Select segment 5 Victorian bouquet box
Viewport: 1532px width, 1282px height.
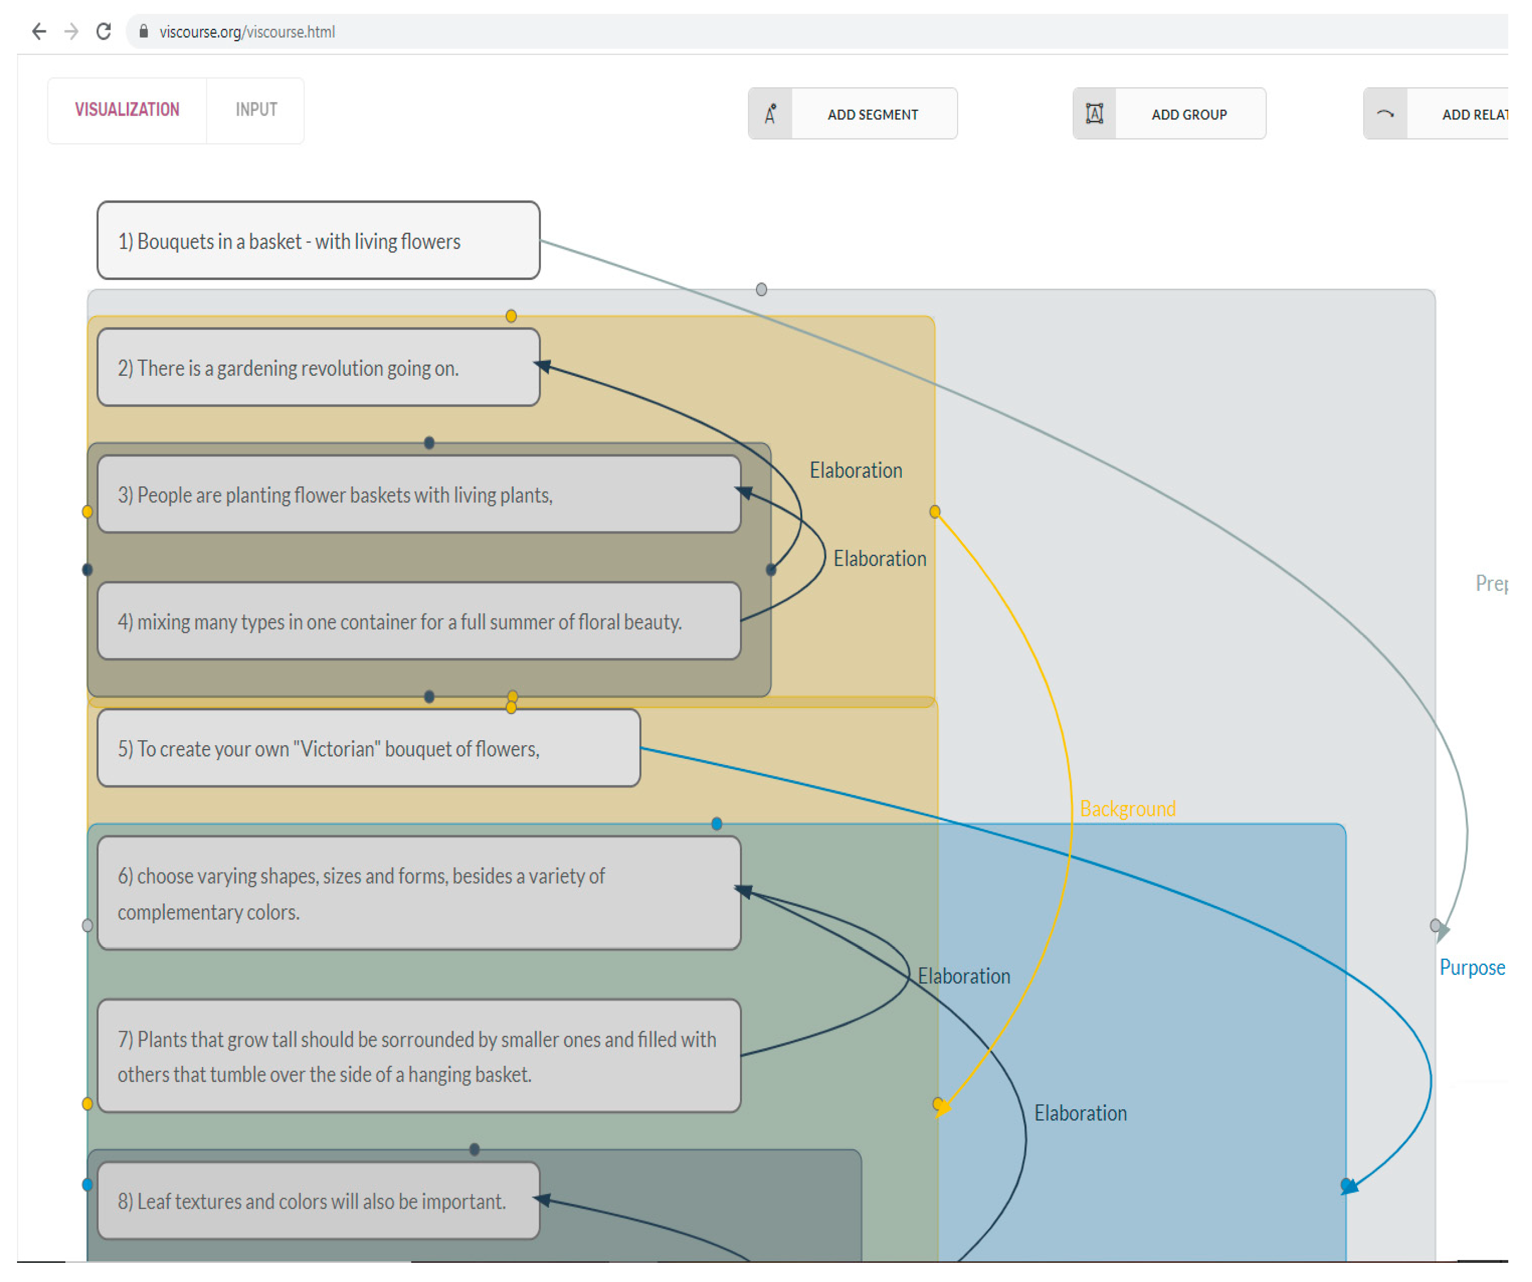369,748
